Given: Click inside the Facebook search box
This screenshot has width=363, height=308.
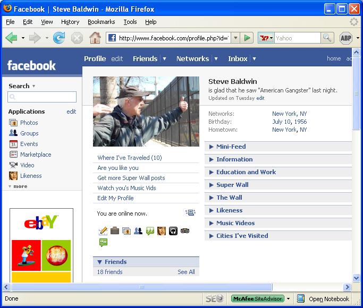Looking at the screenshot, I should click(x=42, y=97).
